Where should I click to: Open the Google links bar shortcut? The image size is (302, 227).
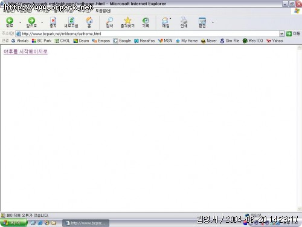click(x=122, y=41)
